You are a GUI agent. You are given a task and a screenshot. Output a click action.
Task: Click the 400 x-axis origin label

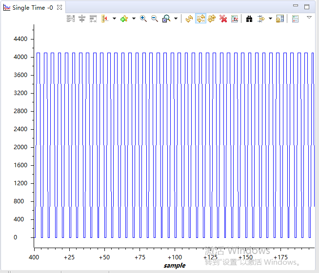[34, 257]
